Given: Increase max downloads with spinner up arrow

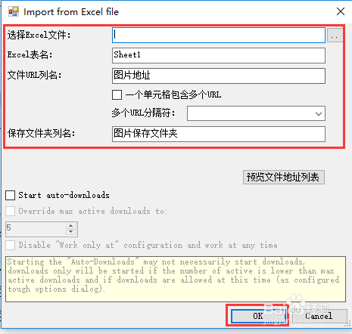Looking at the screenshot, I should (71, 226).
